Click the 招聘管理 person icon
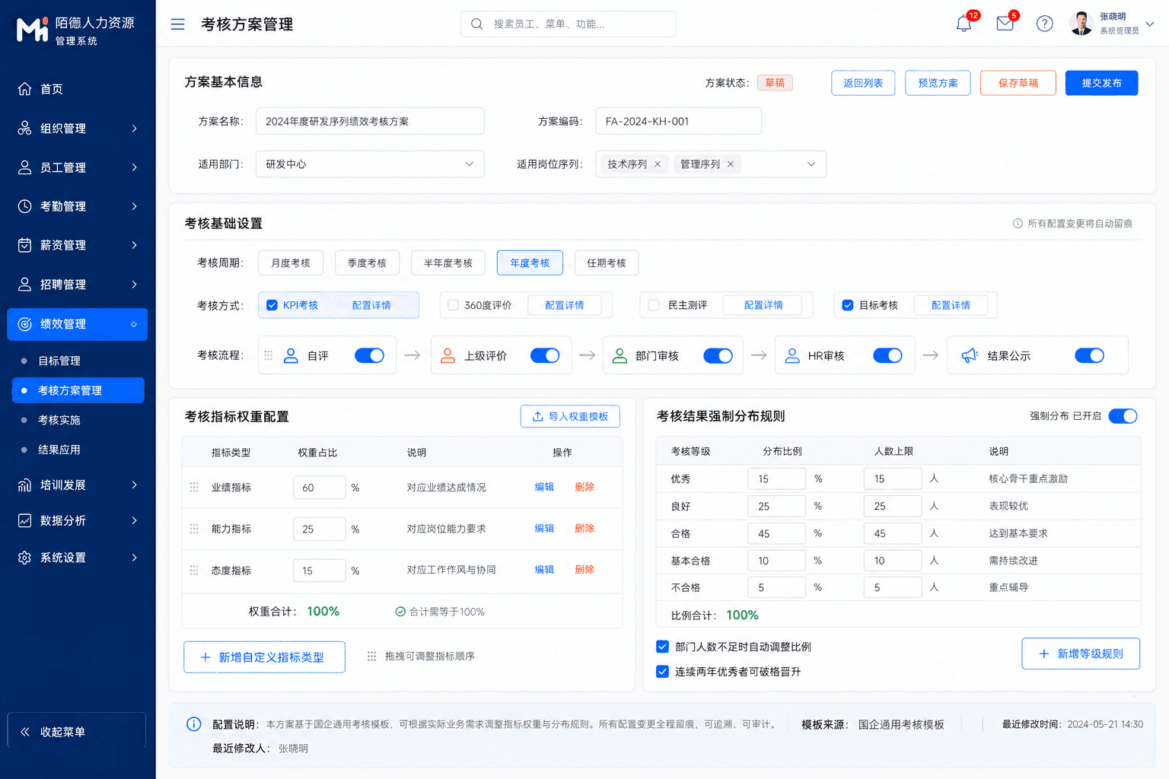Viewport: 1169px width, 779px height. pos(24,285)
